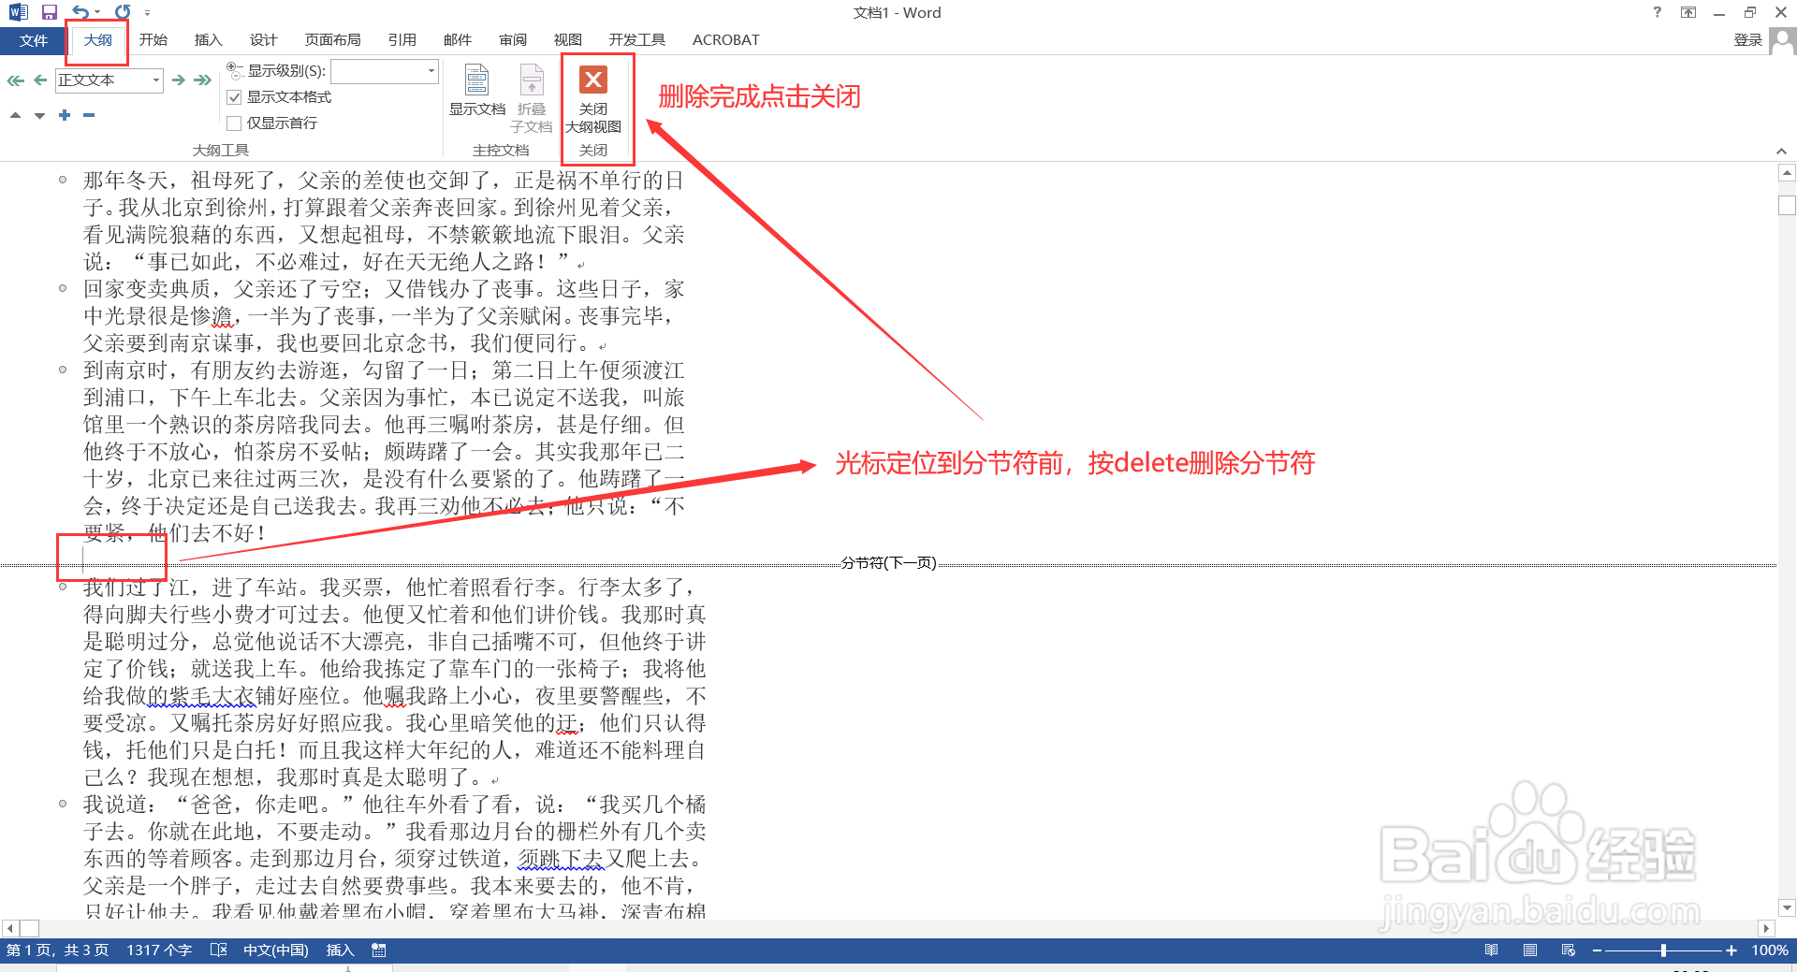Image resolution: width=1797 pixels, height=972 pixels.
Task: Open the ACROBAT tab
Action: (726, 40)
